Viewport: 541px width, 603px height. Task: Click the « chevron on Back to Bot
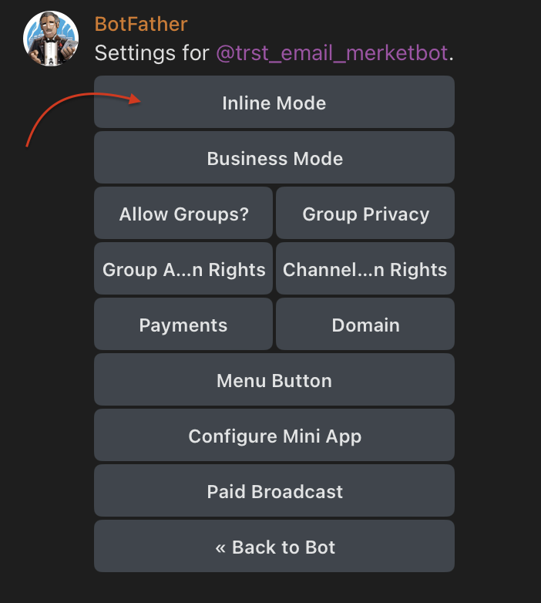[x=220, y=547]
